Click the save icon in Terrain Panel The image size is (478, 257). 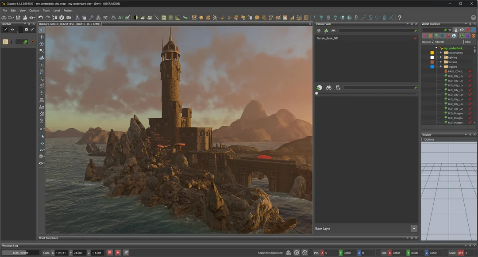319,31
